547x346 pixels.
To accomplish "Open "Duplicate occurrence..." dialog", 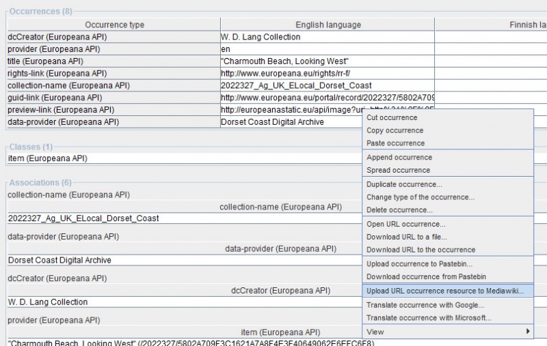I will pos(404,184).
